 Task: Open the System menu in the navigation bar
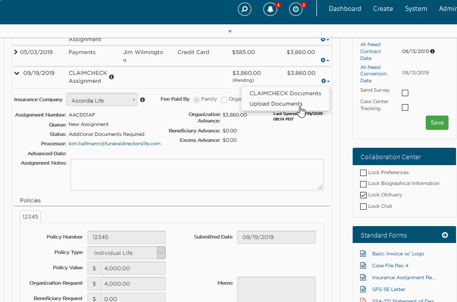(416, 8)
